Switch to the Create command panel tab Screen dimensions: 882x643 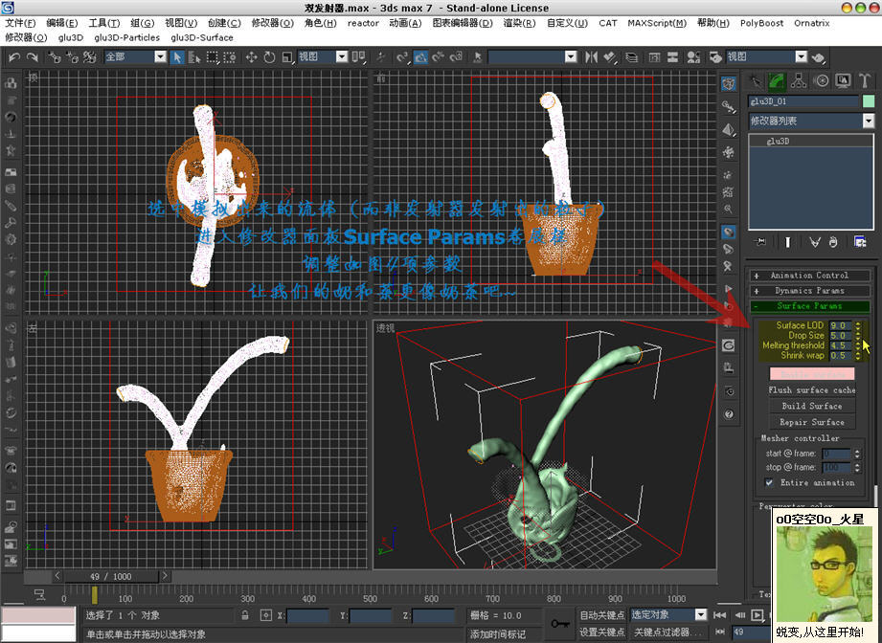pyautogui.click(x=756, y=81)
